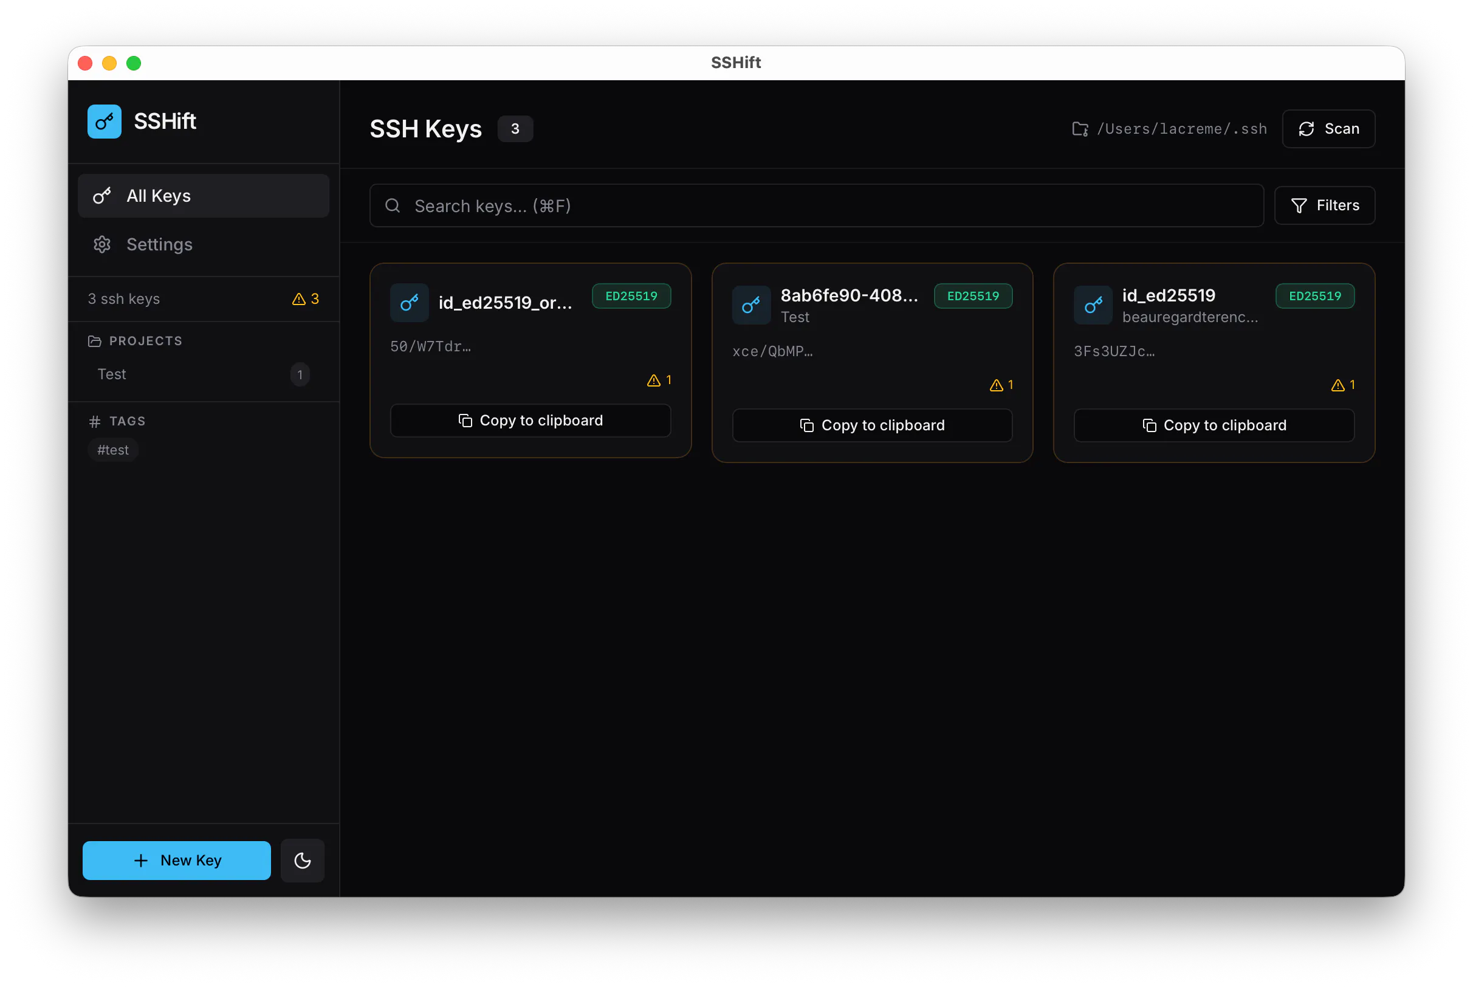Viewport: 1473px width, 987px height.
Task: Close the SSHift window
Action: click(x=85, y=63)
